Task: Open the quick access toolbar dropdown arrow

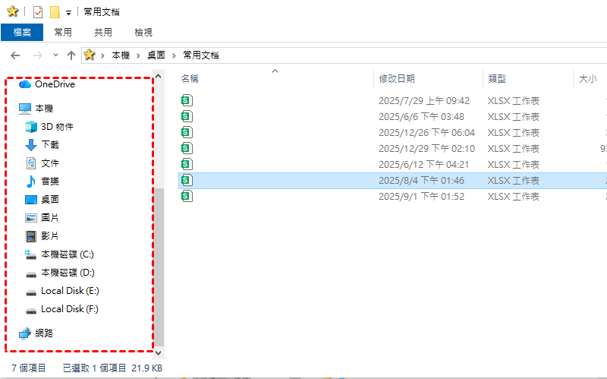Action: click(x=69, y=13)
